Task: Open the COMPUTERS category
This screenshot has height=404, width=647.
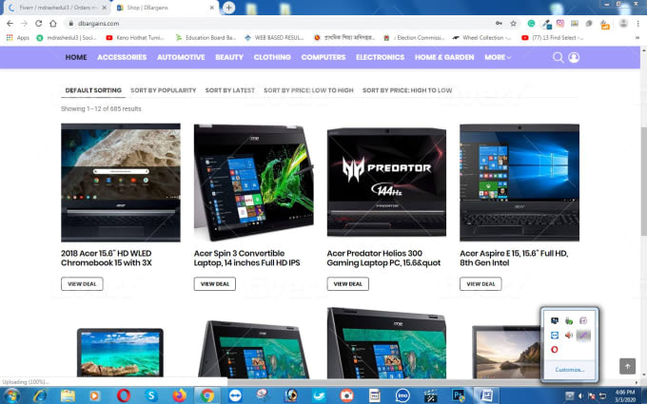Action: tap(323, 57)
